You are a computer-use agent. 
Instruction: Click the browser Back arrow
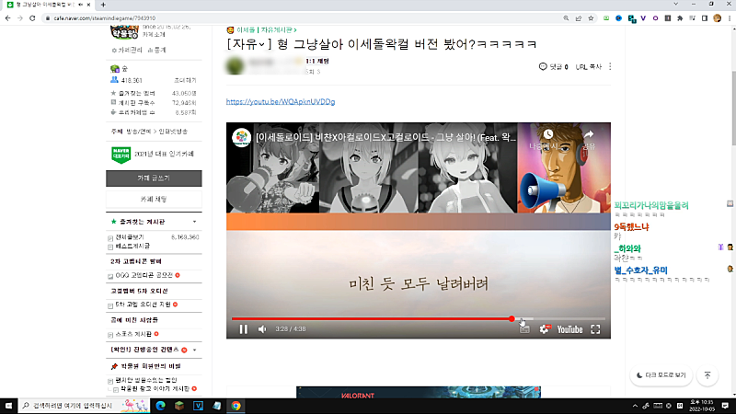[x=7, y=18]
